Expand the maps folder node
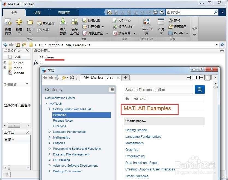The height and width of the screenshot is (180, 228). tap(5, 68)
